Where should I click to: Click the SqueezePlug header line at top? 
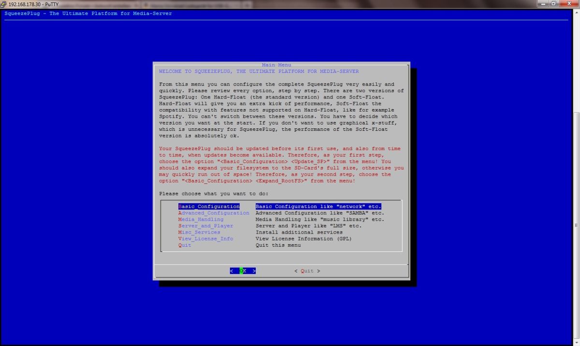coord(88,14)
